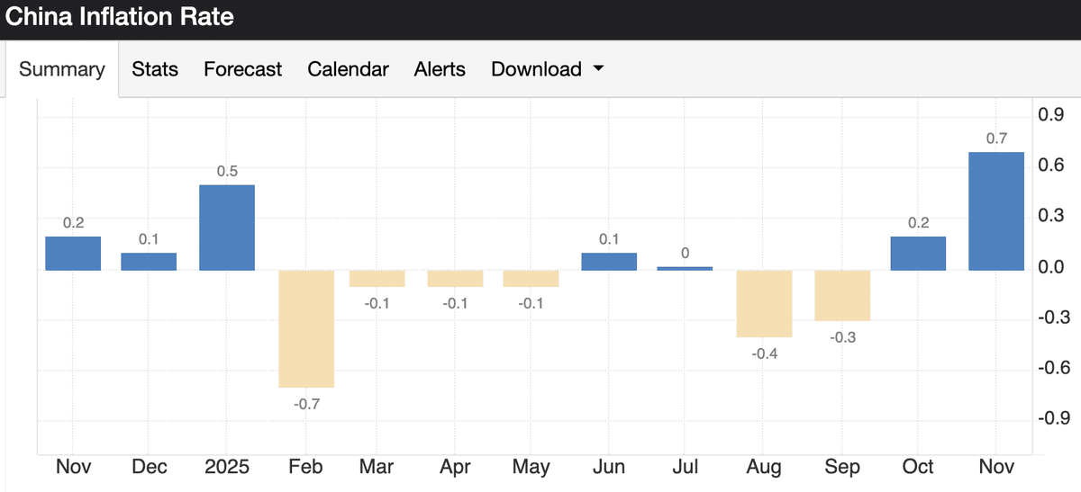Screen dimensions: 1081x492
Task: Select the October 0.2 bar
Action: tap(918, 254)
